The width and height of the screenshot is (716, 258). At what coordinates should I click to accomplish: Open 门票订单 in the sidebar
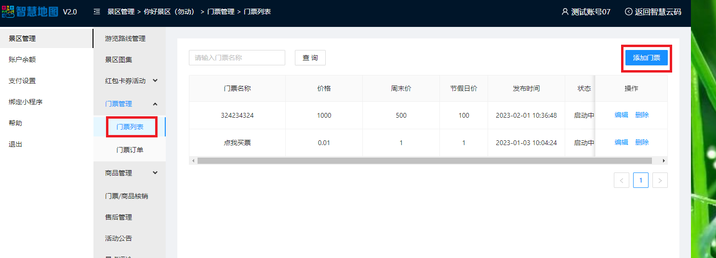click(x=130, y=150)
